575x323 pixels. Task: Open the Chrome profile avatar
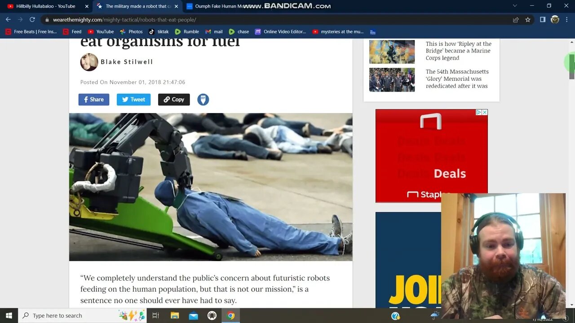555,20
